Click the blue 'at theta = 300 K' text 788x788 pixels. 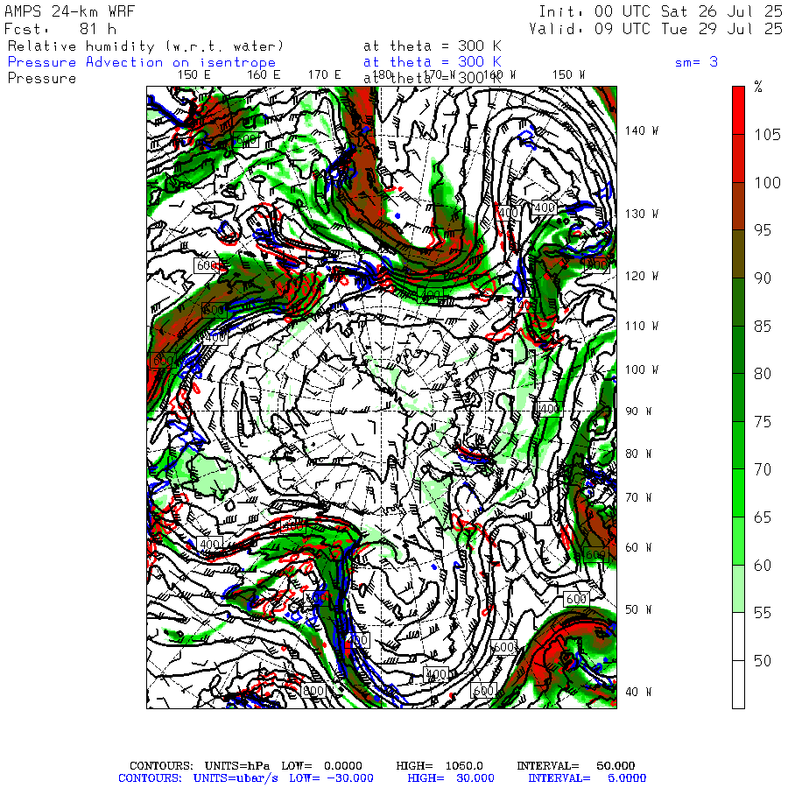pyautogui.click(x=433, y=62)
